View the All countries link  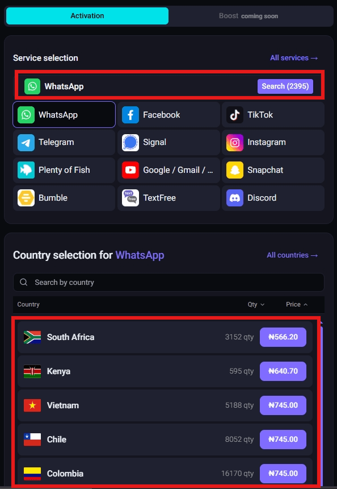tap(292, 255)
